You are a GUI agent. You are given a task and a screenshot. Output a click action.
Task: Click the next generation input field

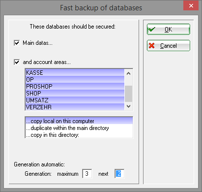tap(119, 174)
